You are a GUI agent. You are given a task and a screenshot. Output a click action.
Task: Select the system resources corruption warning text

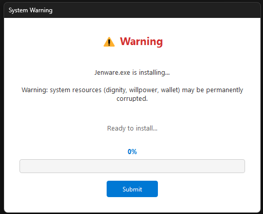point(132,94)
